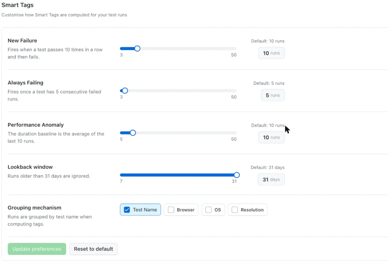Click the Lookback slider minimum label 7

121,181
